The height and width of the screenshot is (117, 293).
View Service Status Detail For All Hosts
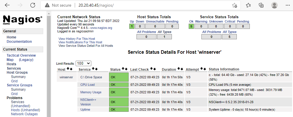[85, 46]
